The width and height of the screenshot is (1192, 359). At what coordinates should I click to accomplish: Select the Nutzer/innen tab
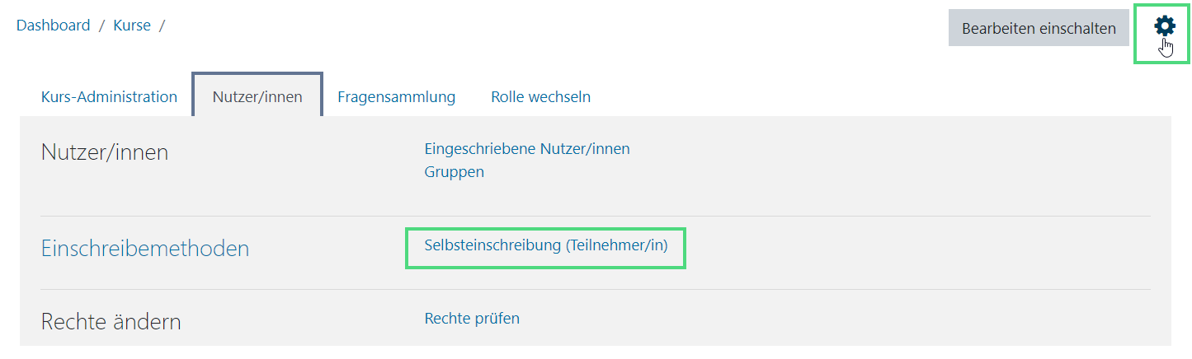click(257, 96)
